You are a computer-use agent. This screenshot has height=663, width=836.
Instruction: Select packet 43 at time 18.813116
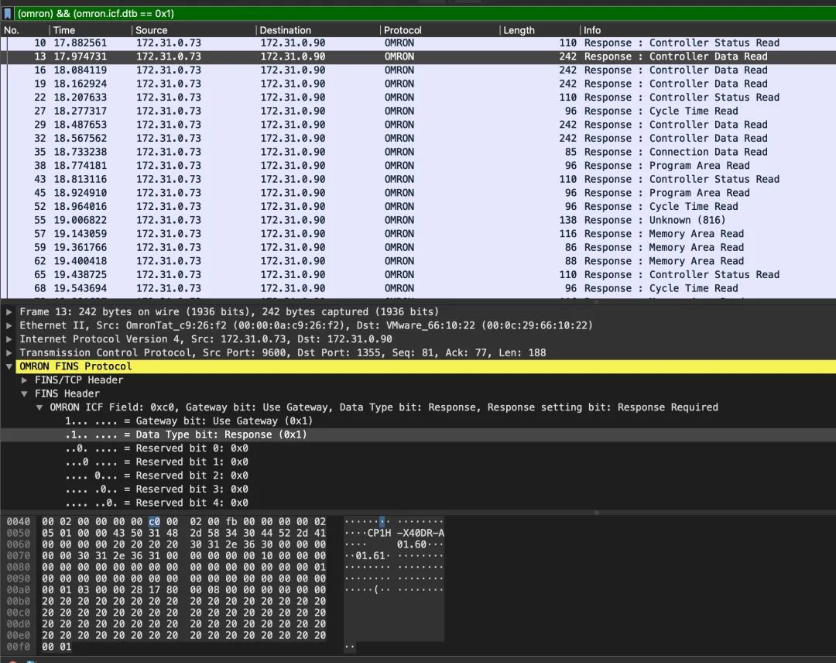point(418,179)
